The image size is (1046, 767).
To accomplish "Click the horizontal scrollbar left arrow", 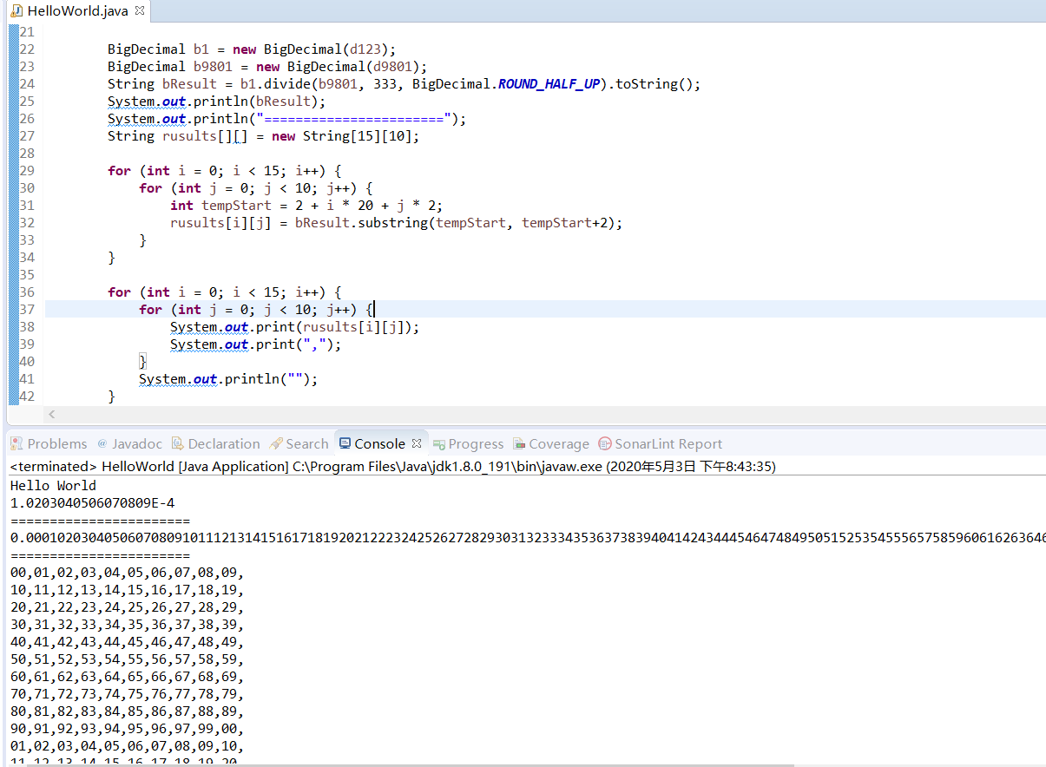I will click(x=51, y=414).
